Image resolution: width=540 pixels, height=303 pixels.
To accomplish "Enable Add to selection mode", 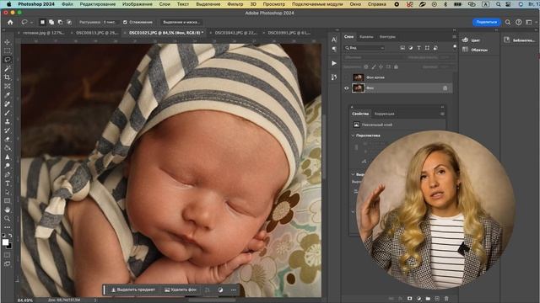I will coord(51,22).
